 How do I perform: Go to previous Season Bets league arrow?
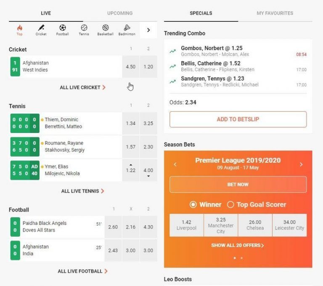(x=175, y=164)
